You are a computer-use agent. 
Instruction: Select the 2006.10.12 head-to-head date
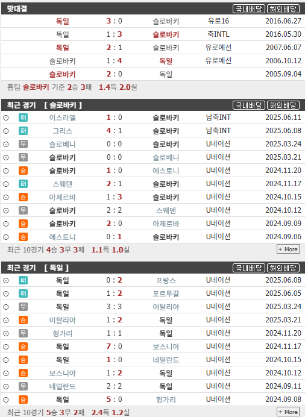point(283,61)
